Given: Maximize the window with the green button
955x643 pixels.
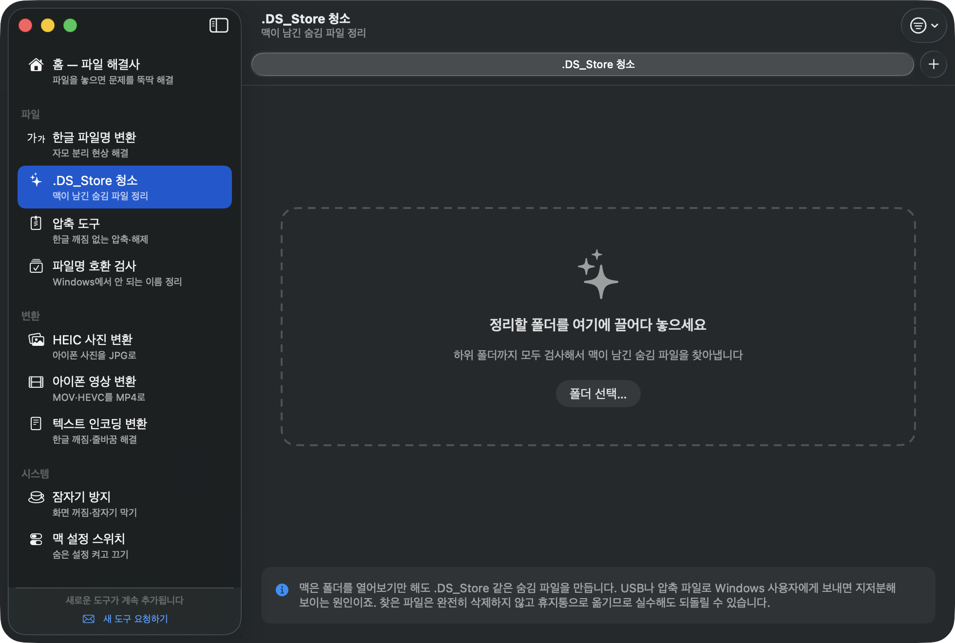Looking at the screenshot, I should pyautogui.click(x=70, y=25).
